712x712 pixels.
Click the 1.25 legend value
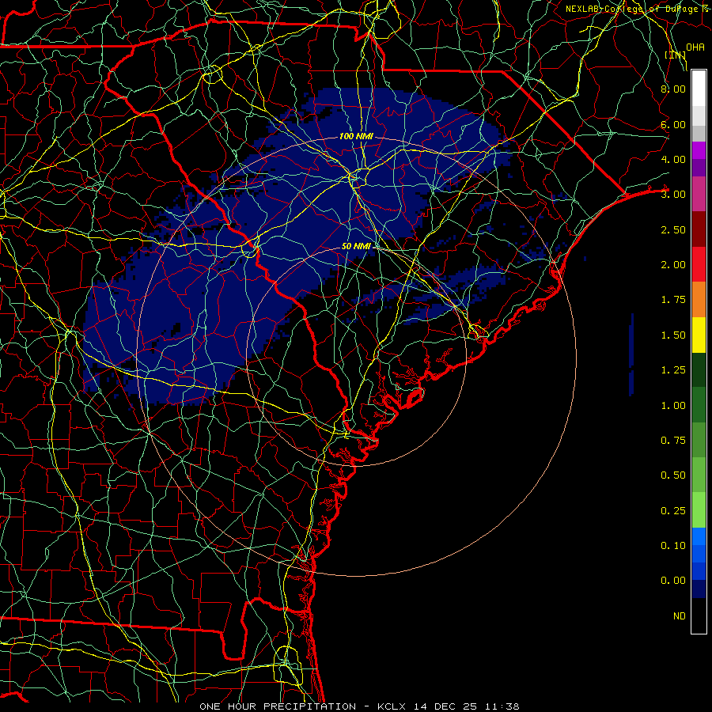[673, 370]
